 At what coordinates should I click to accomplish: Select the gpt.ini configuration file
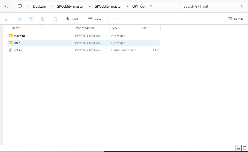[x=18, y=50]
